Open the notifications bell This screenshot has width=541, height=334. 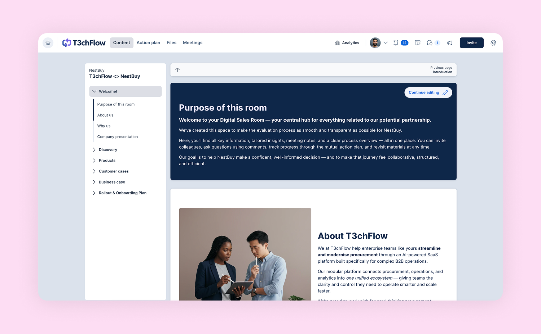pos(396,43)
